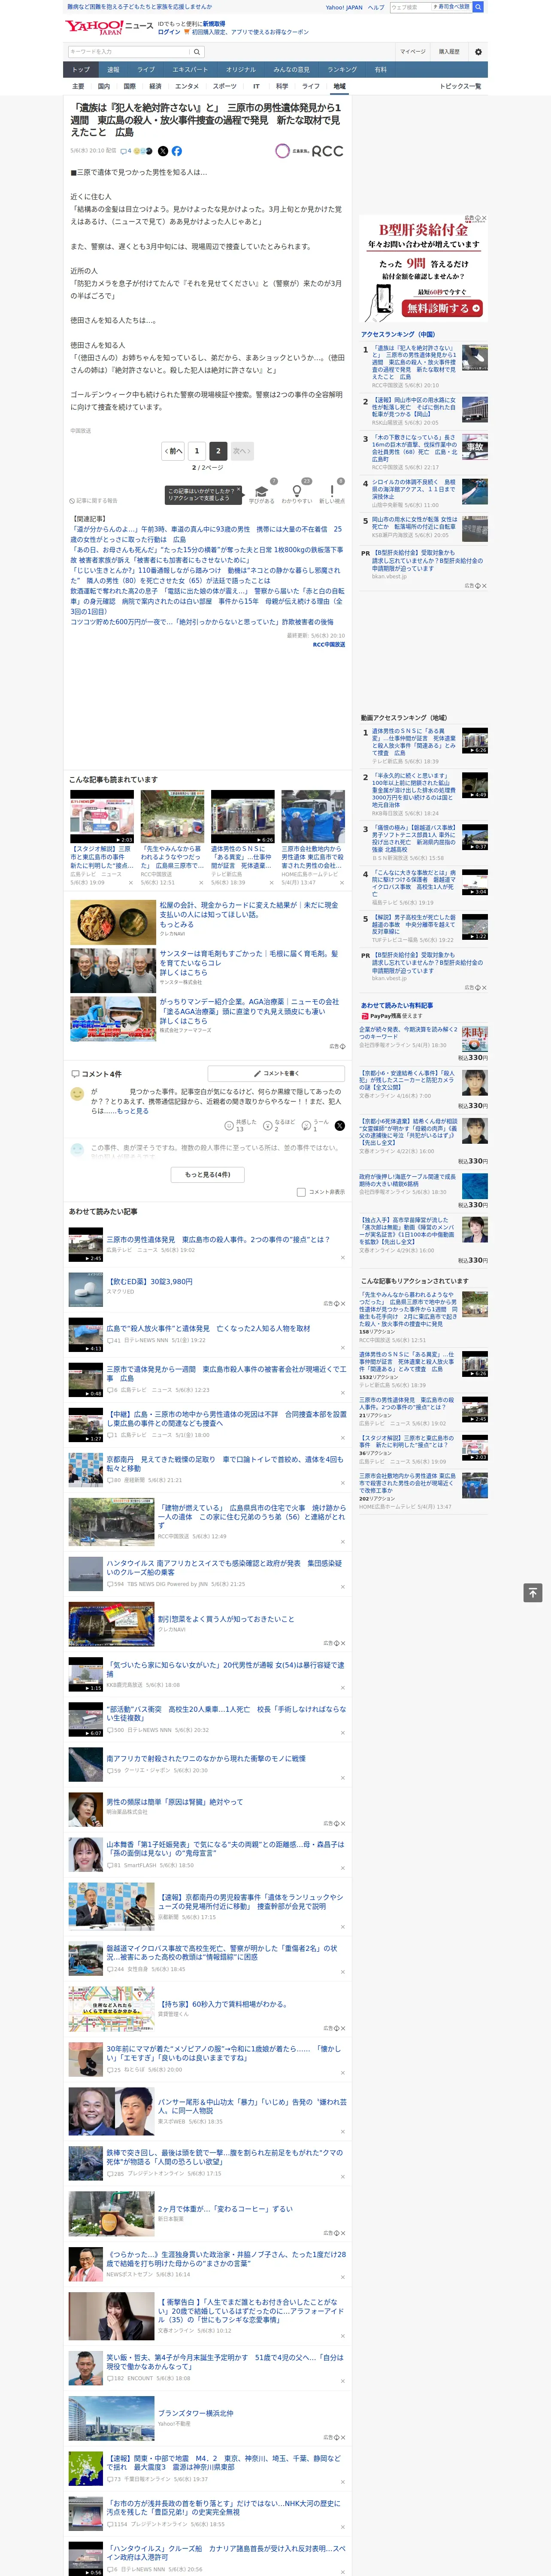Open the rank 4 シロイルカの連続不良死 article
551x2576 pixels.
click(x=413, y=489)
